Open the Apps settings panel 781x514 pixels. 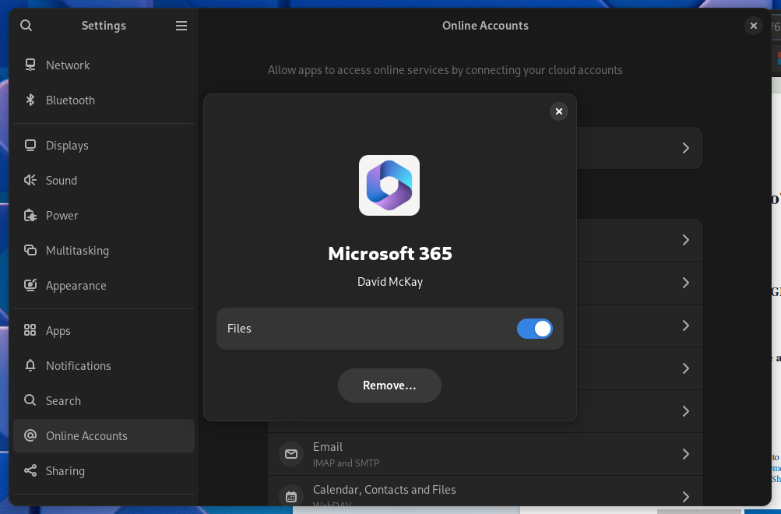(104, 331)
